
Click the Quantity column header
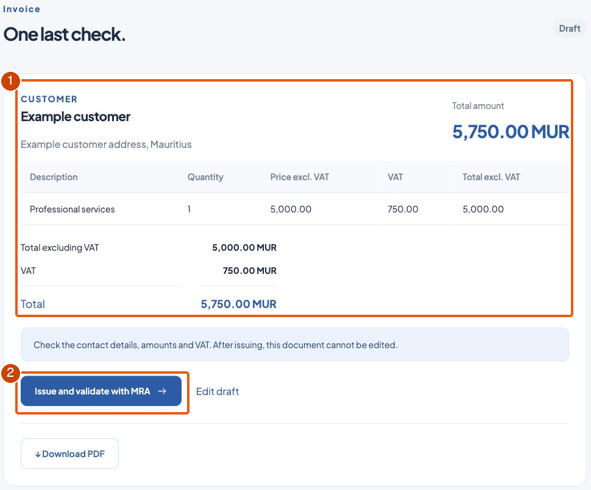tap(205, 177)
